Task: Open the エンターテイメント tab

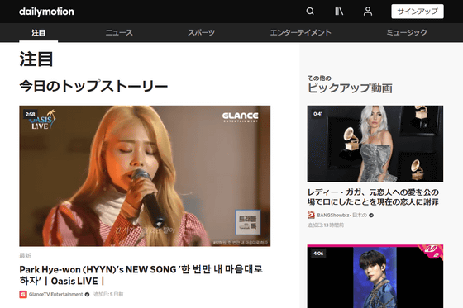Action: [x=301, y=32]
